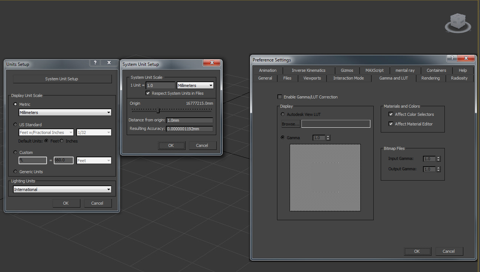Select the Autodesk View LUT option
This screenshot has height=272, width=480.
pos(283,114)
